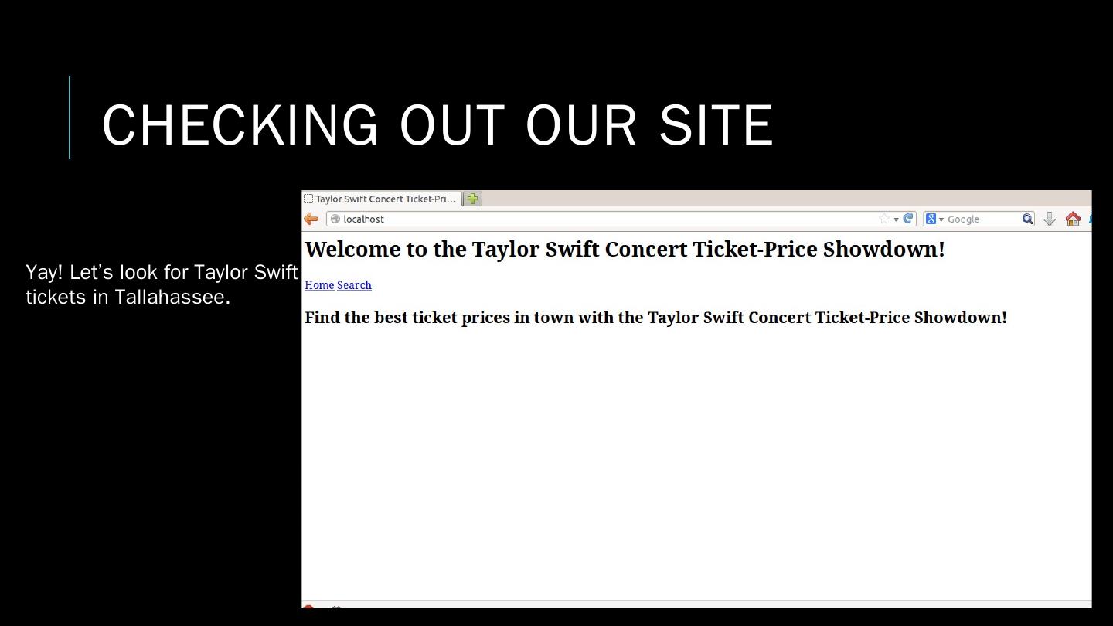Image resolution: width=1113 pixels, height=626 pixels.
Task: Expand the URL history dropdown arrow
Action: (x=897, y=219)
